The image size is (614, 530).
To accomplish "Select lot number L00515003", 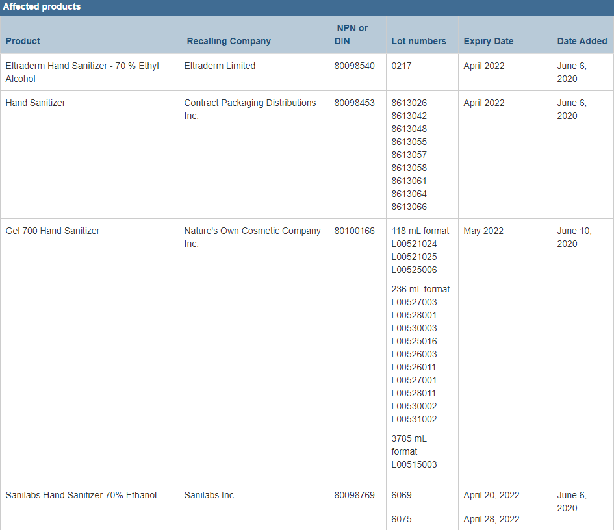I will [x=414, y=464].
